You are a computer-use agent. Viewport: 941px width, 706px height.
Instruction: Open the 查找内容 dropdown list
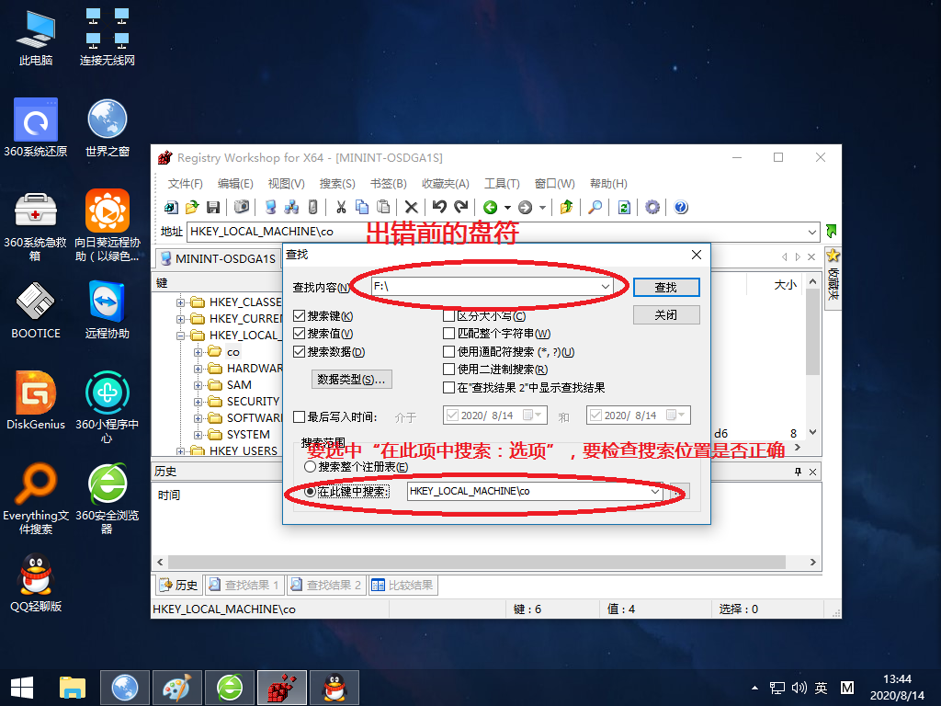(x=605, y=286)
